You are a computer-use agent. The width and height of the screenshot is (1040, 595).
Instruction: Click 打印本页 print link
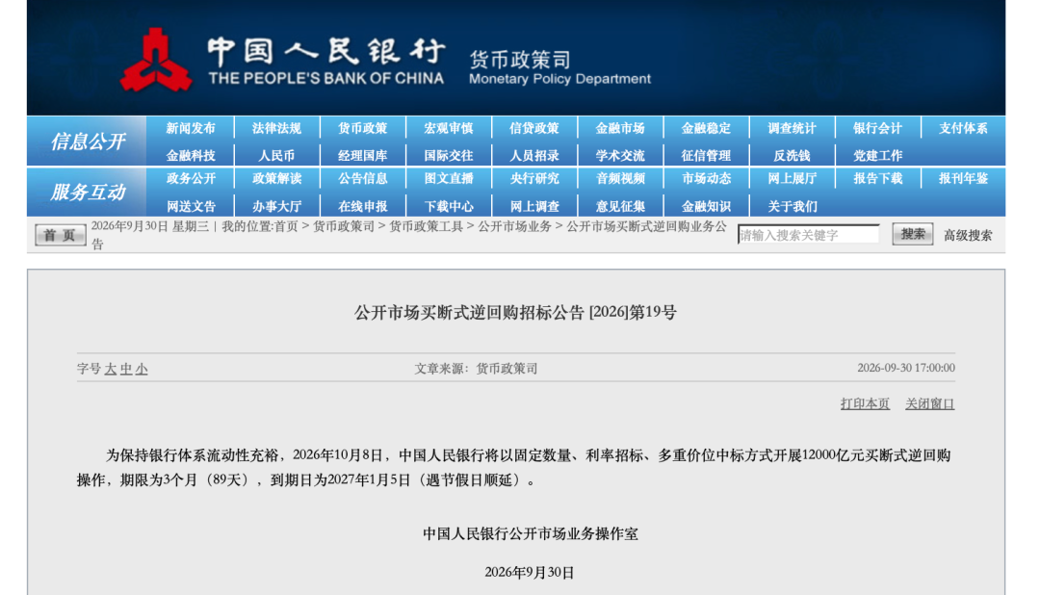(865, 404)
